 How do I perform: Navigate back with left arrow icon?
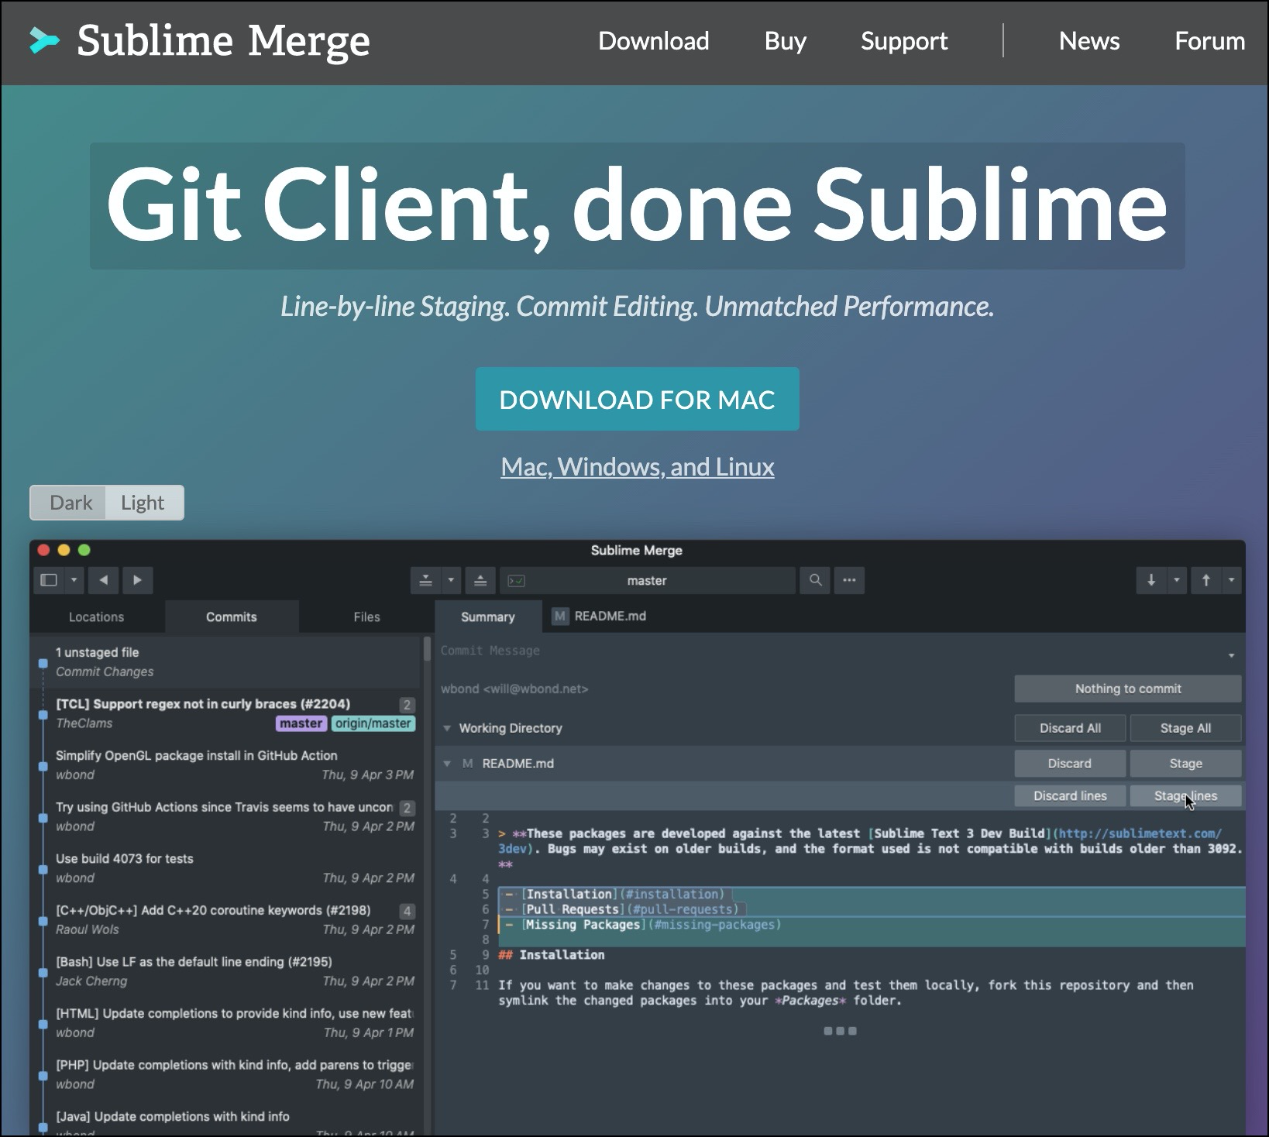tap(103, 580)
